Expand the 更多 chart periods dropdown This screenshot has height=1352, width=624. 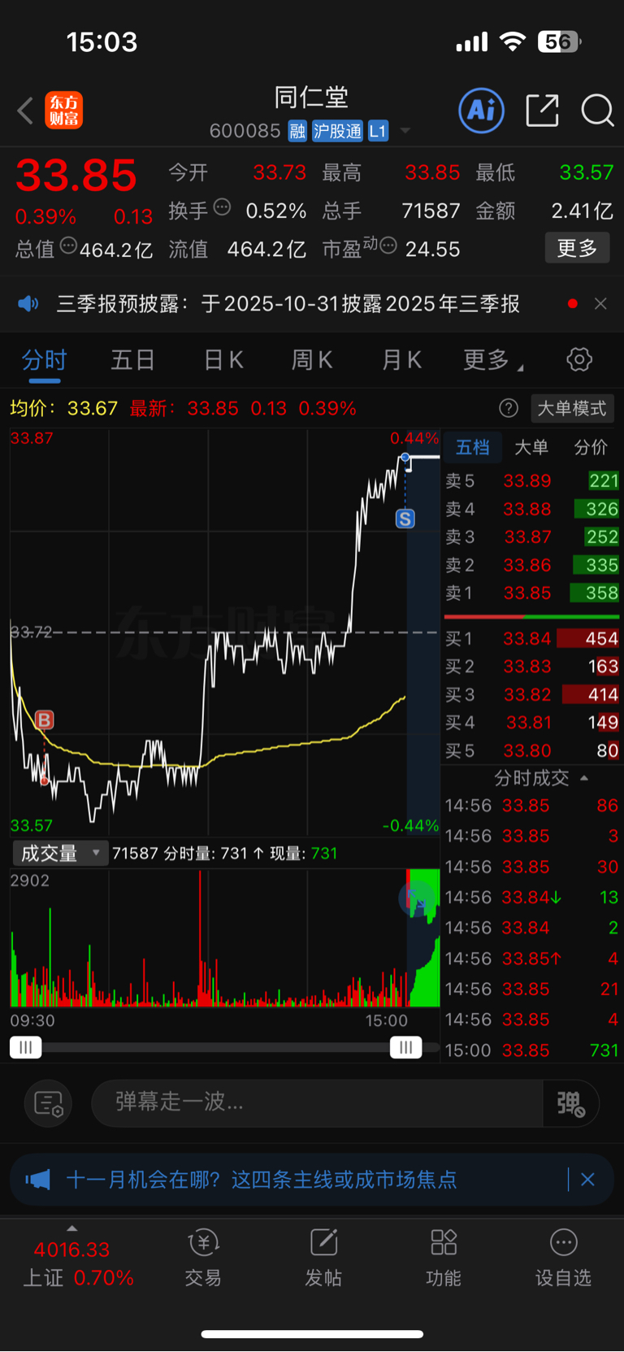pyautogui.click(x=492, y=360)
